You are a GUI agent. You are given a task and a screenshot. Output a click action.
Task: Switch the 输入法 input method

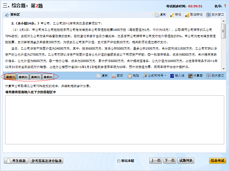click(172, 76)
